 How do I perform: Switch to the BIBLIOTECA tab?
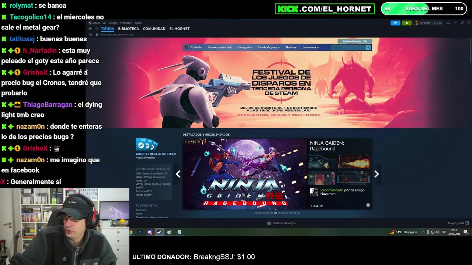(128, 29)
